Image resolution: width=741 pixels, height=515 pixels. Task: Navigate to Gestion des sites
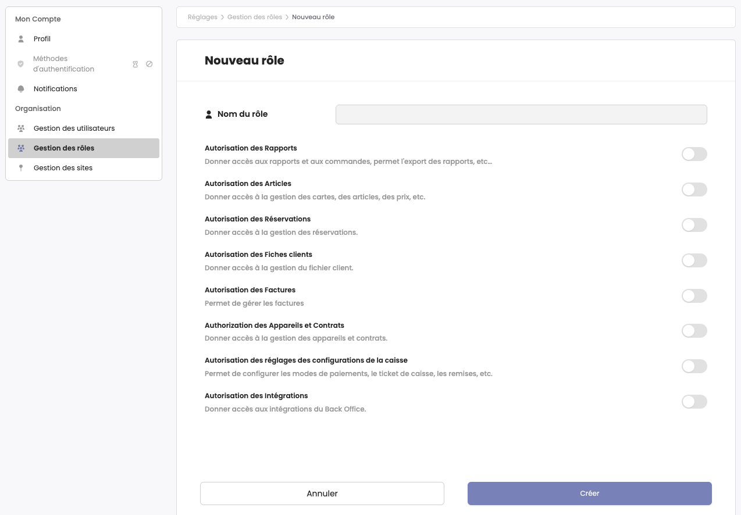point(64,167)
